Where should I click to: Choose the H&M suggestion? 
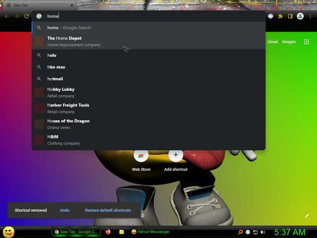149,140
